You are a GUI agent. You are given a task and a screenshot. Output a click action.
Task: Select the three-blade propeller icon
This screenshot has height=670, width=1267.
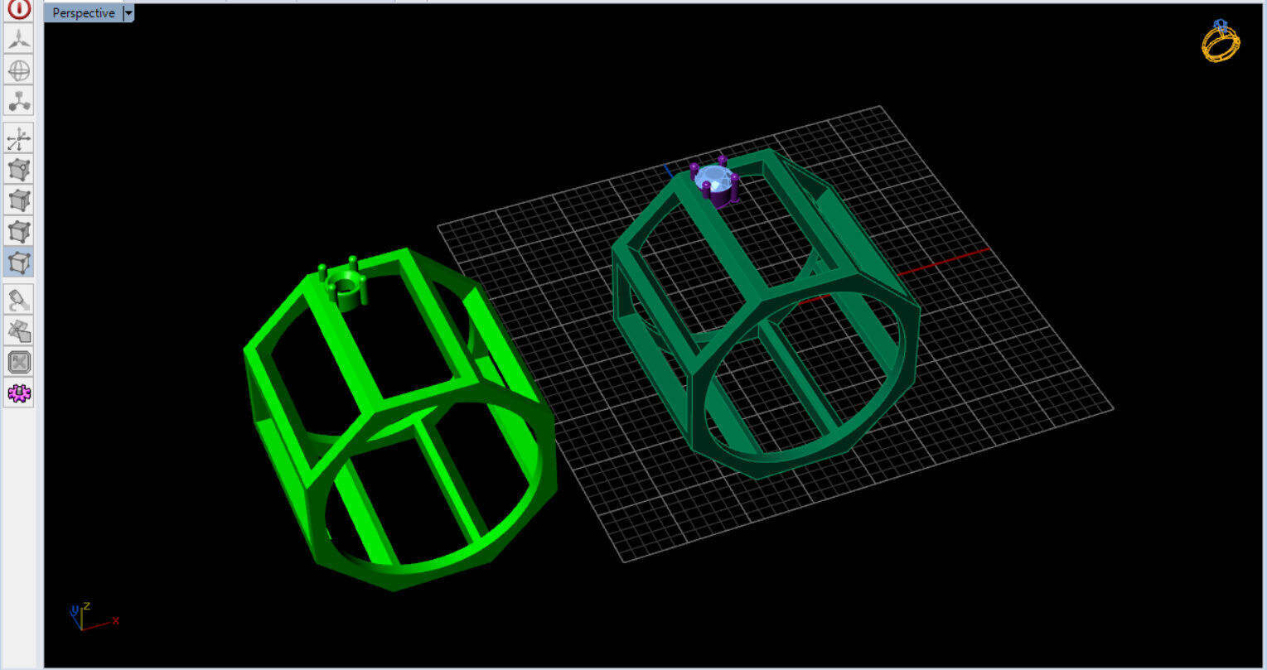[x=19, y=38]
